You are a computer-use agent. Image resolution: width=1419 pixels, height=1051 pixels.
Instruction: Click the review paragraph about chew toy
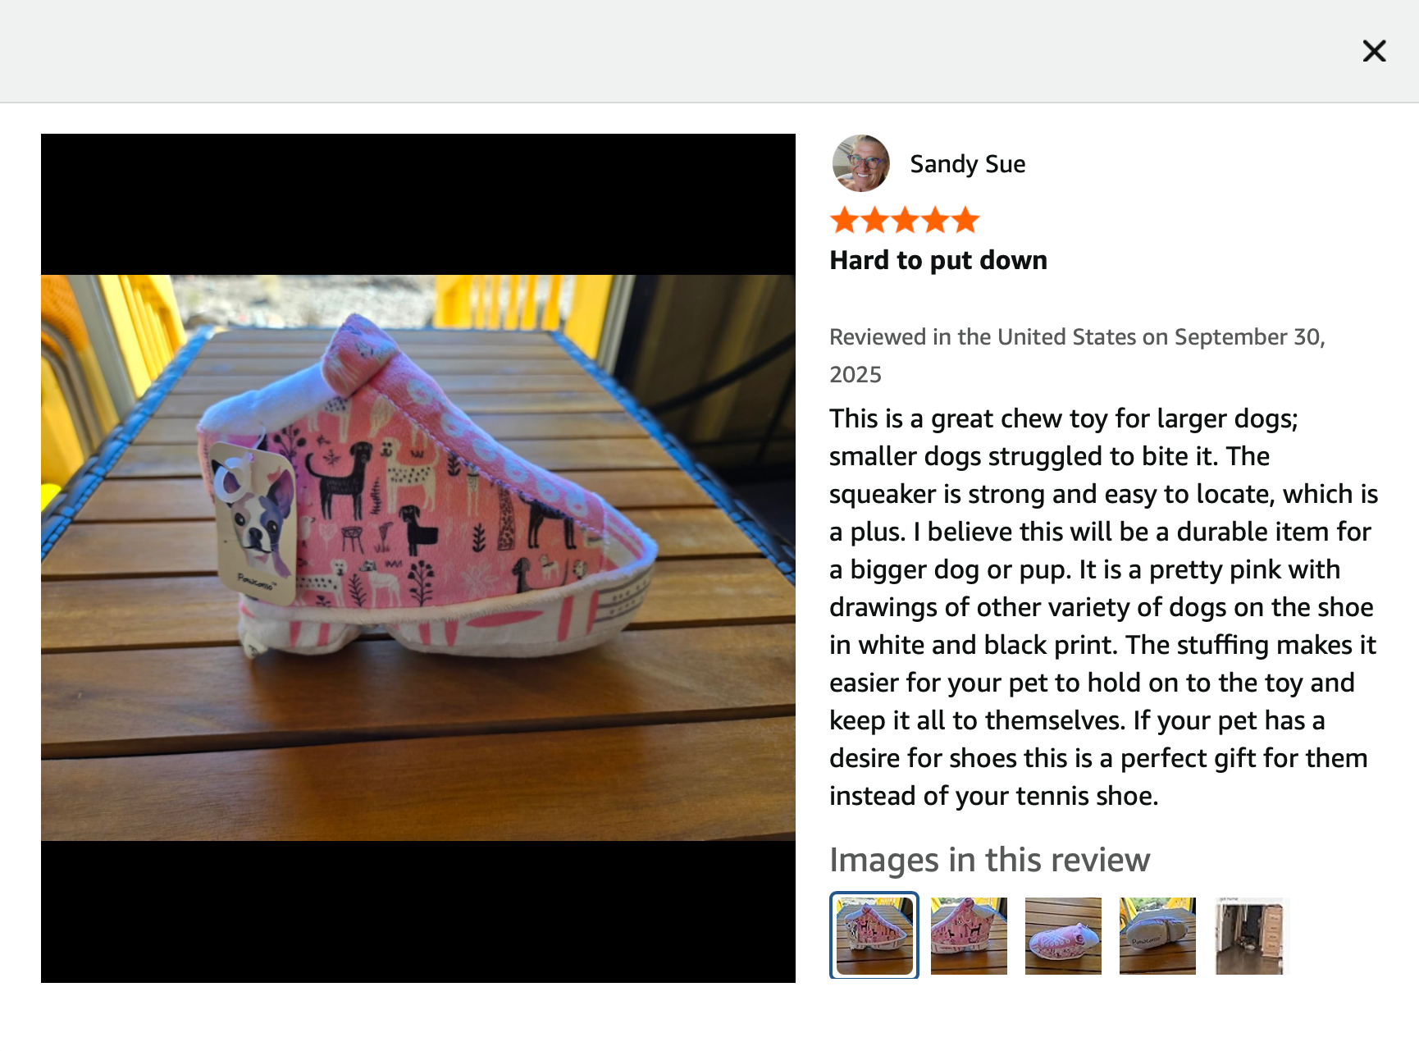1103,607
